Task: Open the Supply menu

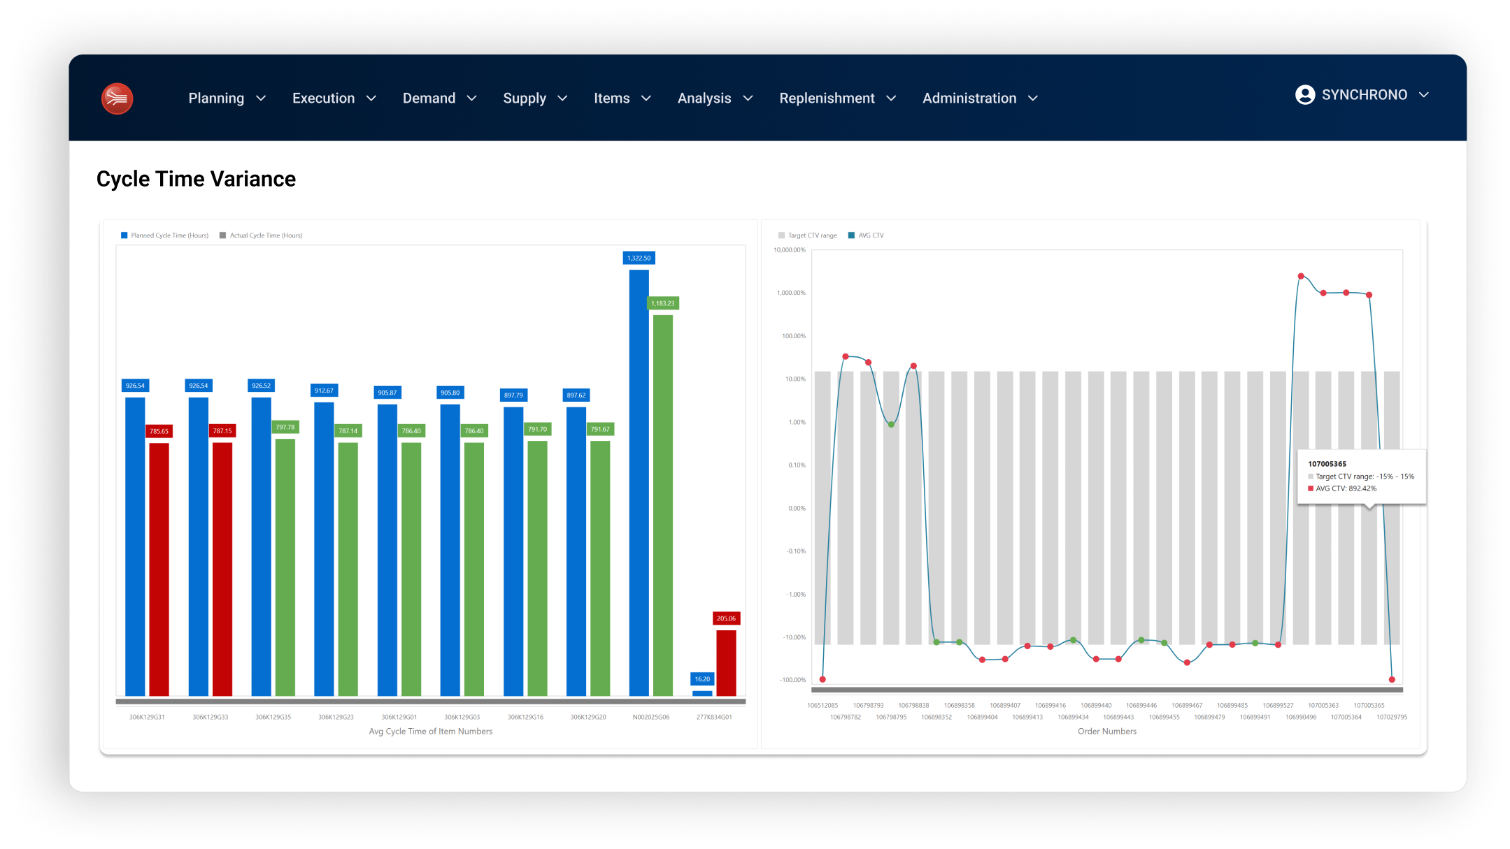Action: point(524,99)
